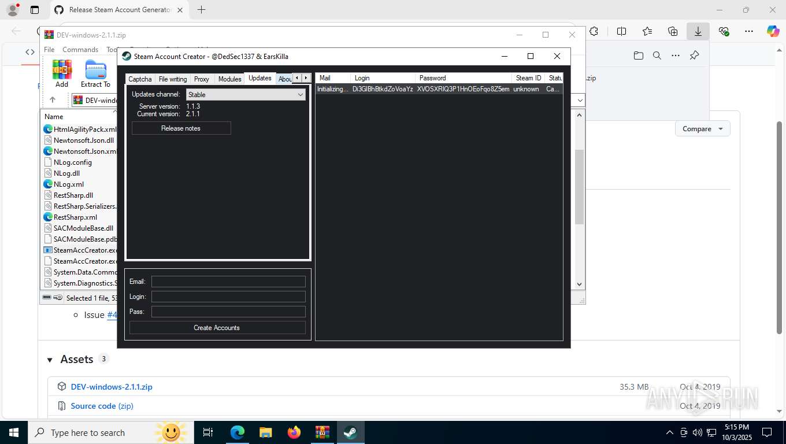This screenshot has width=786, height=444.
Task: Click into the Pass input field
Action: (x=228, y=312)
